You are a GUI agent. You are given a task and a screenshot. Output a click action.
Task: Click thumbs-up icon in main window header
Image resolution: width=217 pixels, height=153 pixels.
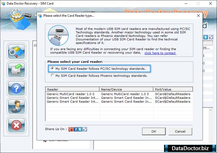pos(211,37)
